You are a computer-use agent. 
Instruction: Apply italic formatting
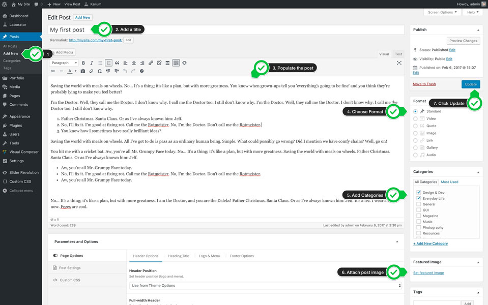coord(91,63)
